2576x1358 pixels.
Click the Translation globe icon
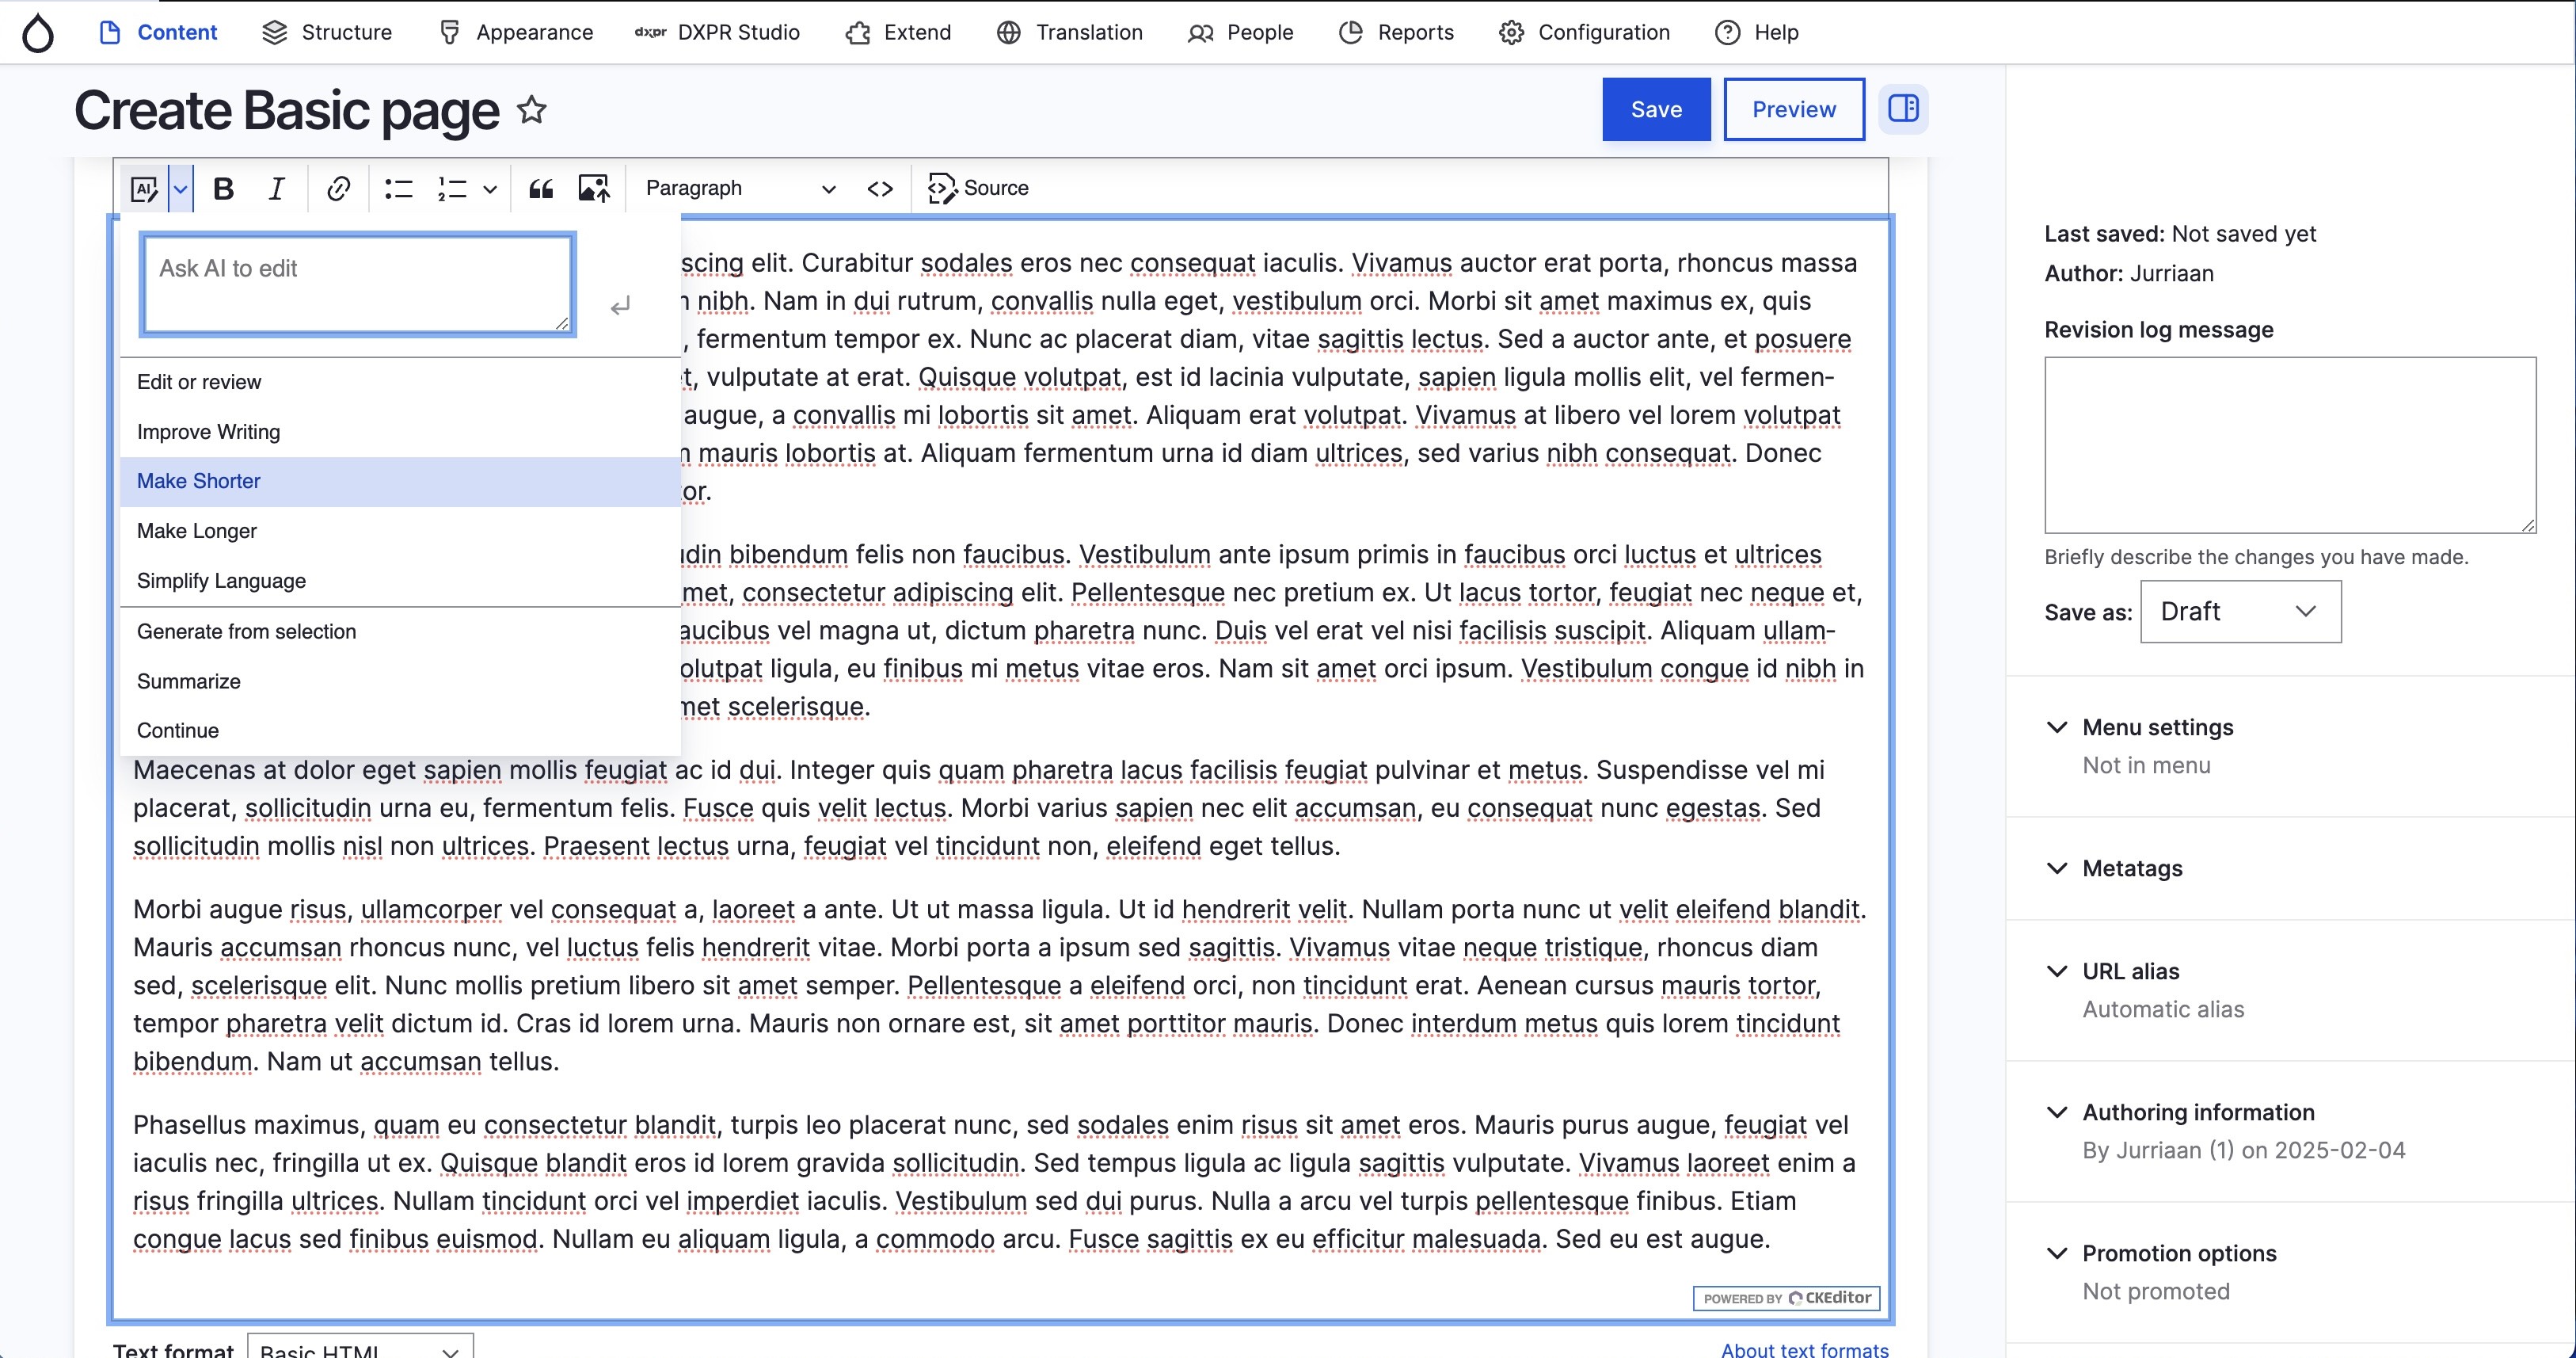click(1008, 32)
